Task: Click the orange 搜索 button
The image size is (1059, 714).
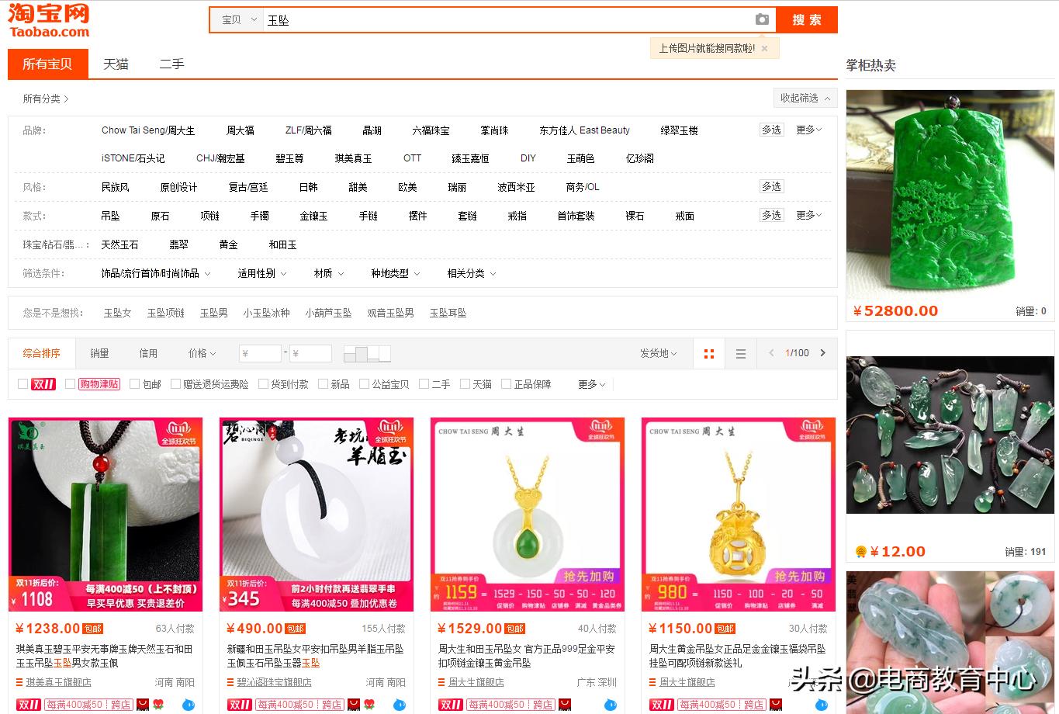Action: (806, 19)
